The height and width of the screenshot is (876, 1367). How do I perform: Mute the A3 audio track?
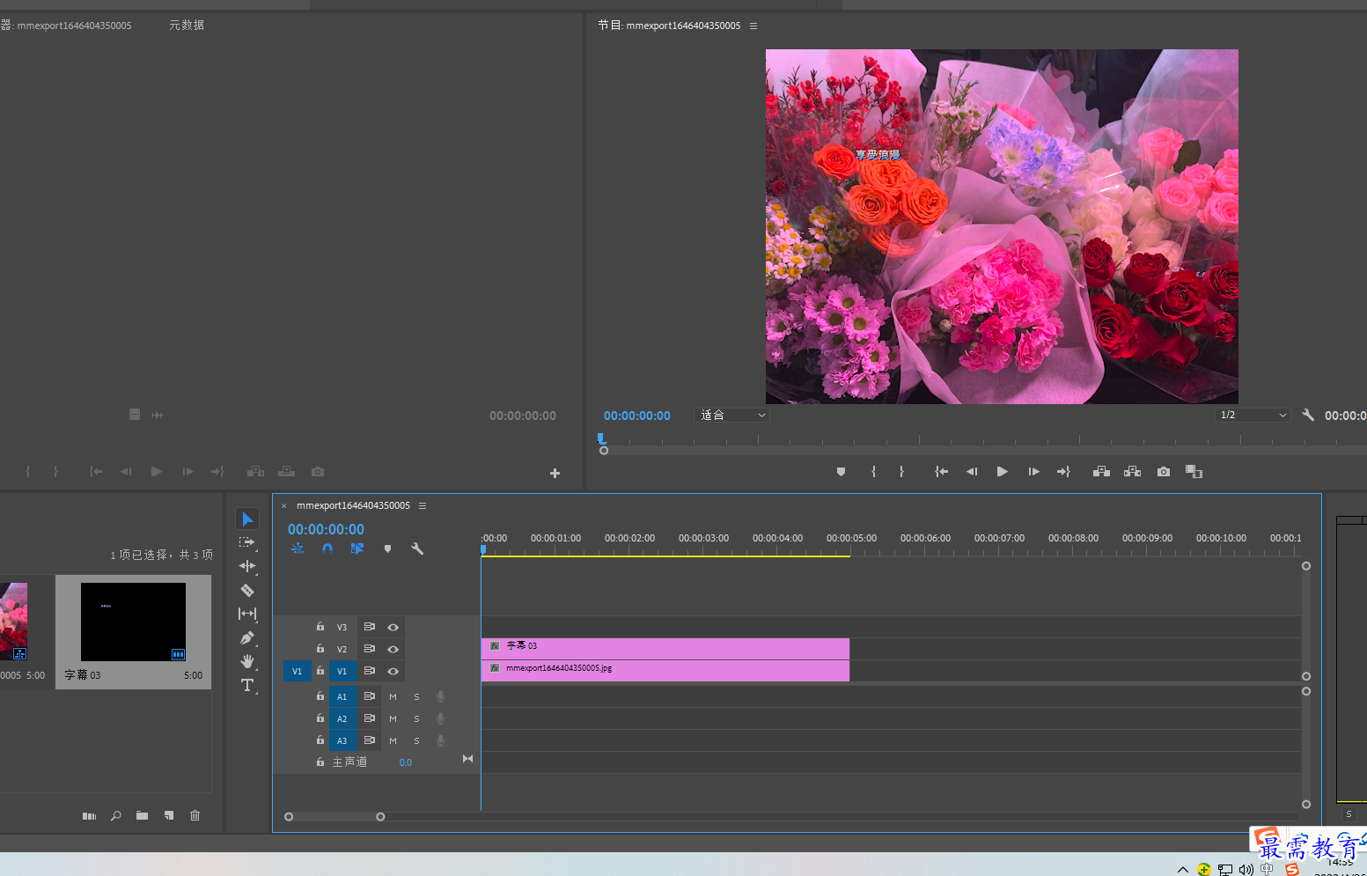(x=393, y=741)
